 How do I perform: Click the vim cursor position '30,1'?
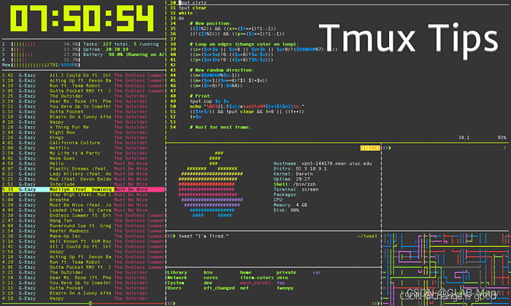(x=464, y=138)
